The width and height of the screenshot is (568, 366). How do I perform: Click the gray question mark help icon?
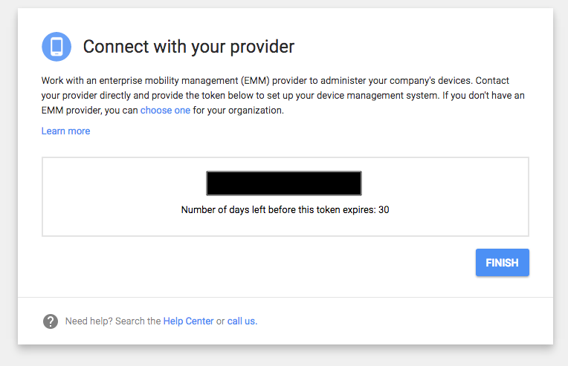(x=51, y=321)
